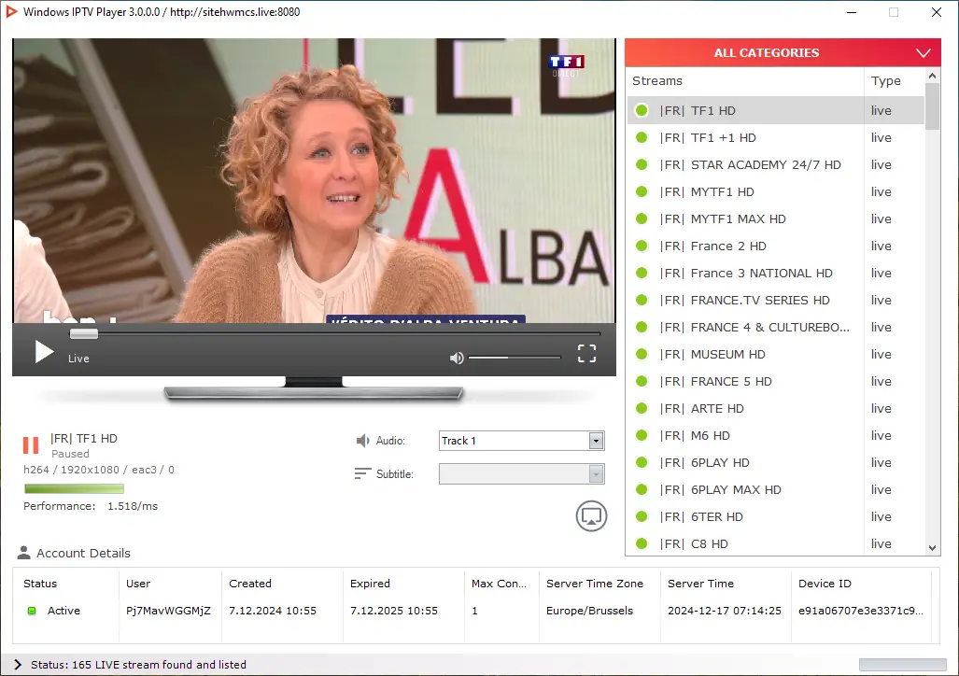Click the expiry date 7.12.2025 10:55
Image resolution: width=959 pixels, height=676 pixels.
point(394,611)
